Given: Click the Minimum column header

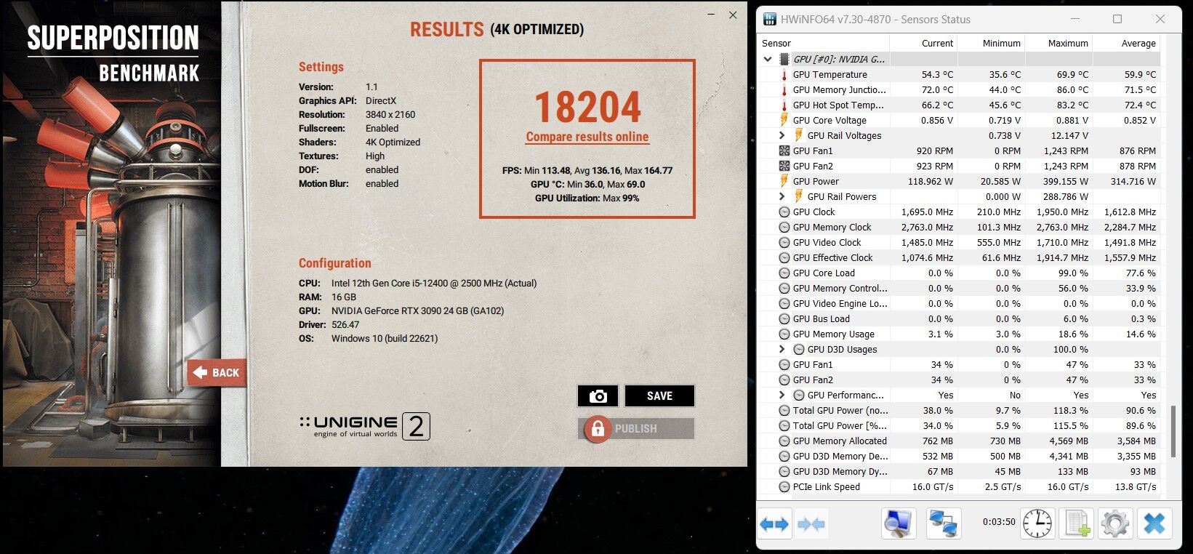Looking at the screenshot, I should tap(992, 43).
